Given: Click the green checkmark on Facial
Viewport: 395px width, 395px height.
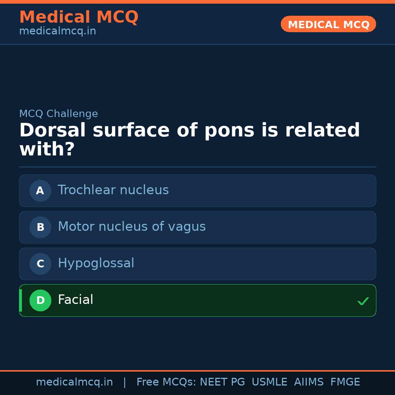Looking at the screenshot, I should coord(363,301).
